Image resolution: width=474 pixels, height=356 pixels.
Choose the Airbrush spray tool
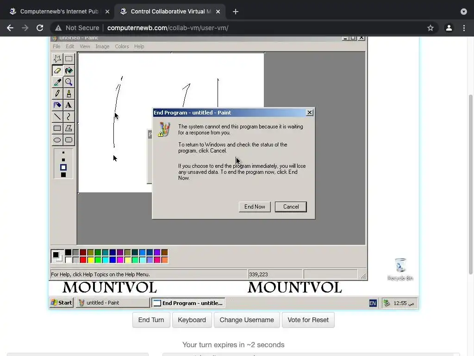57,105
